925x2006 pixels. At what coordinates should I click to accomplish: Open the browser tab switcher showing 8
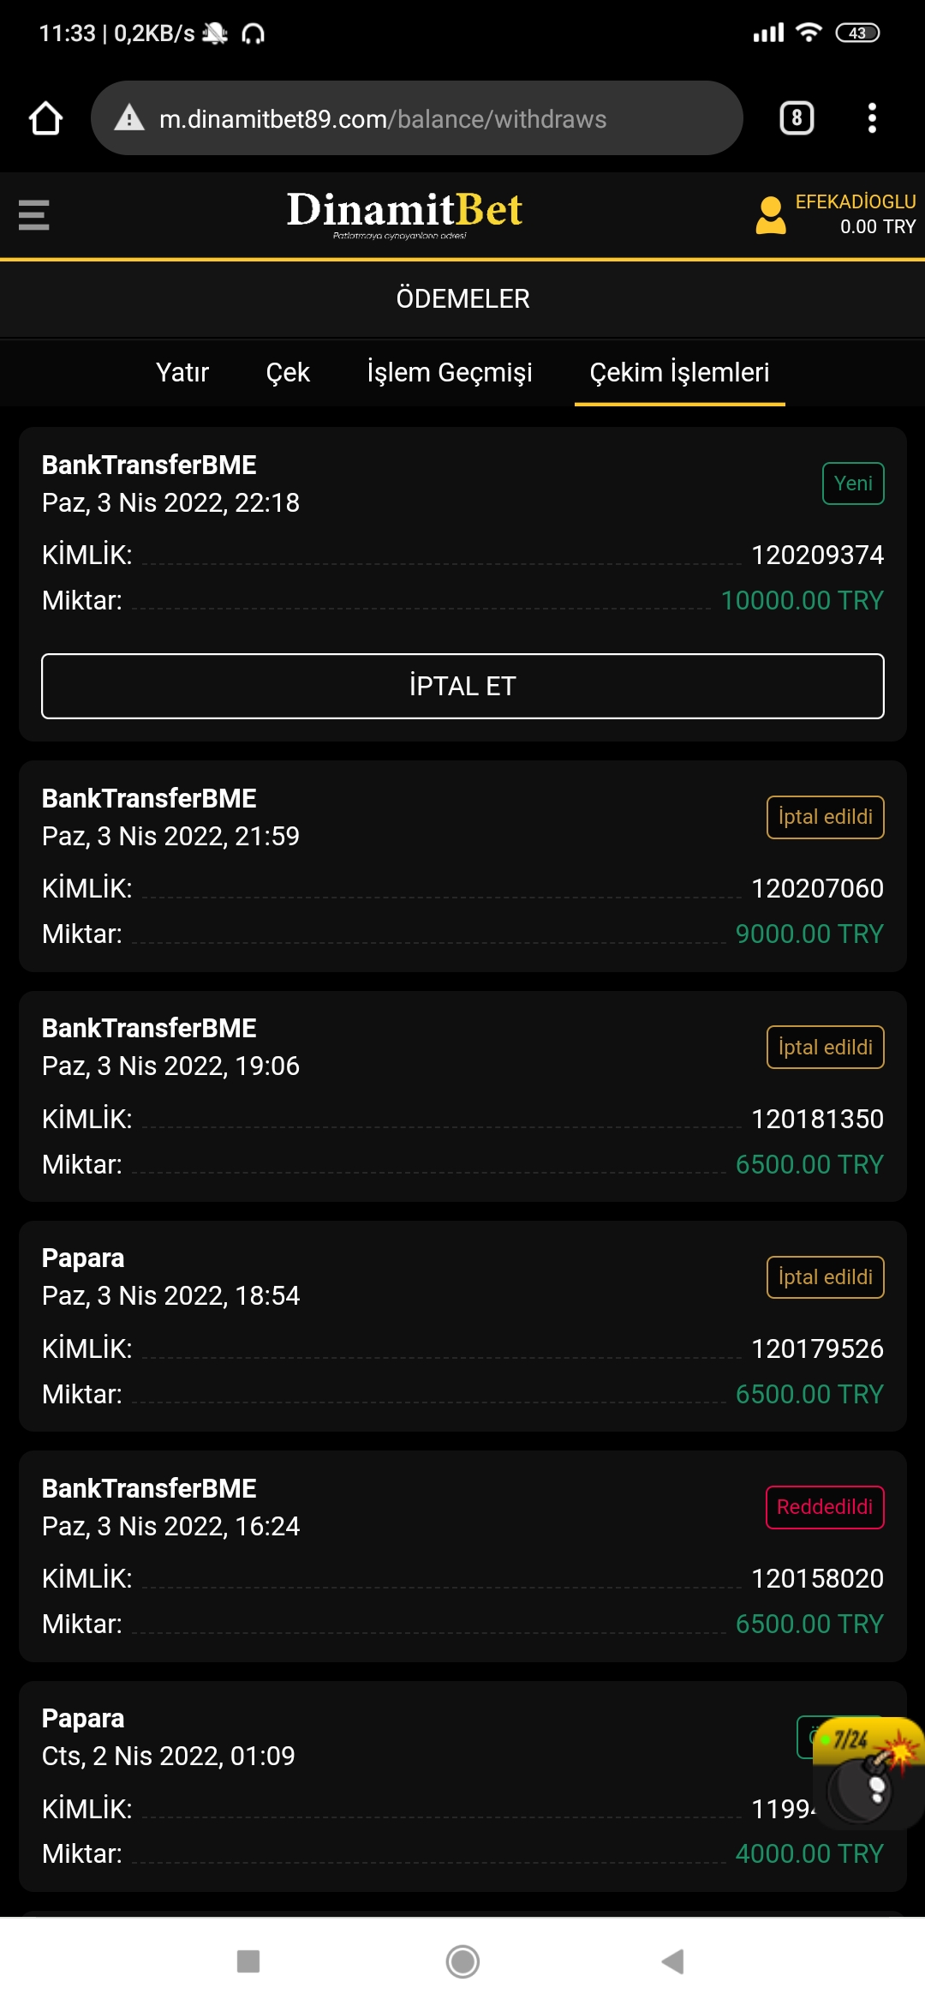(797, 118)
